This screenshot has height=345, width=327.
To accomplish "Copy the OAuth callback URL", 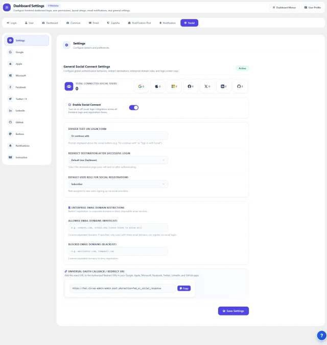I will tap(184, 288).
